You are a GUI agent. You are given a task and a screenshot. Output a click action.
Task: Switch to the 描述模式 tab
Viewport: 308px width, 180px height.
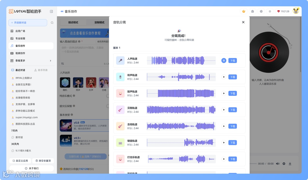click(x=73, y=23)
